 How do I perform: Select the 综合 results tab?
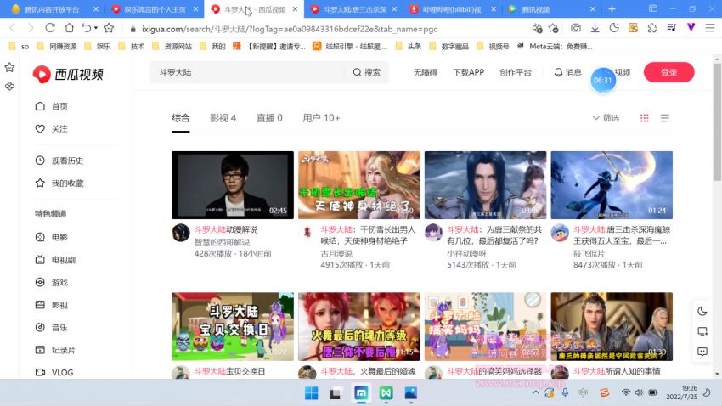point(180,118)
